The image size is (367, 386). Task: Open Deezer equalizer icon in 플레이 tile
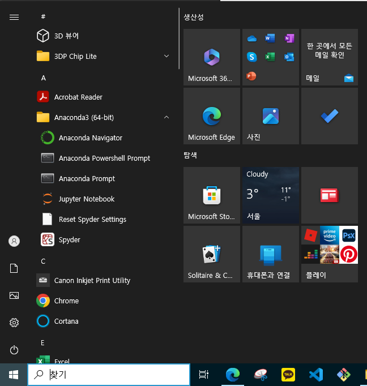[x=310, y=254]
